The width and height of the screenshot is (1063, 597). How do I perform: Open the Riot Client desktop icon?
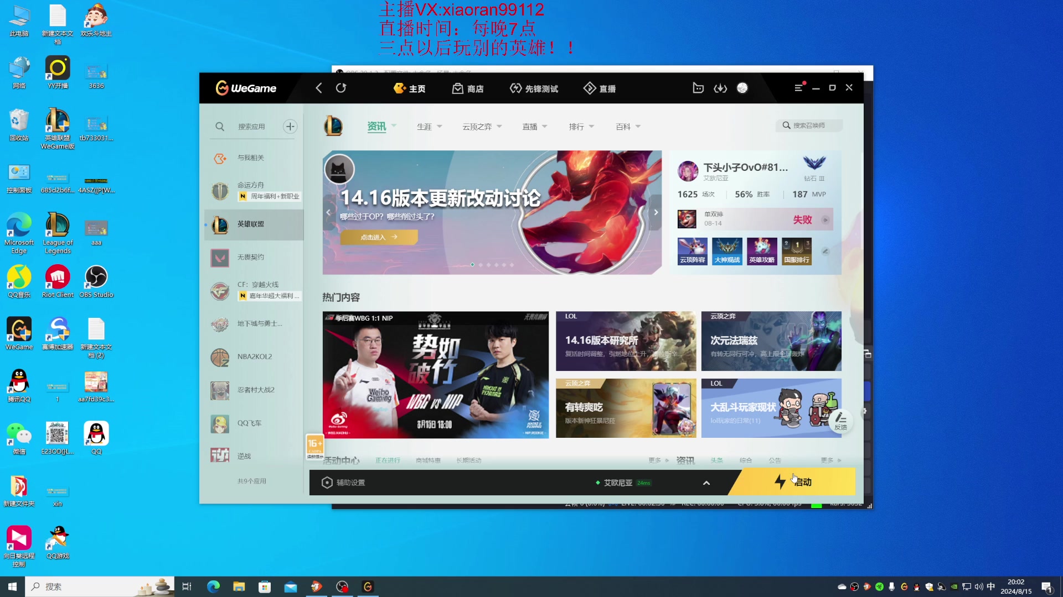(x=58, y=282)
